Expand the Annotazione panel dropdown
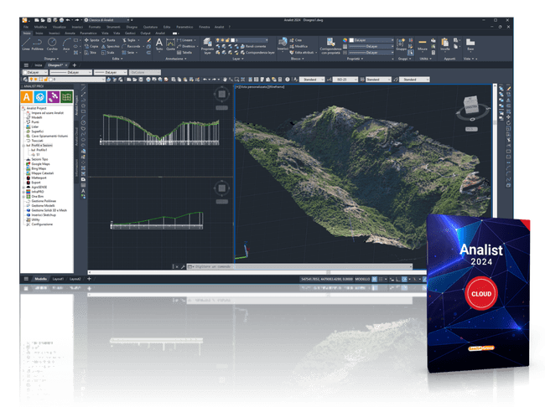The image size is (545, 407). [x=176, y=59]
